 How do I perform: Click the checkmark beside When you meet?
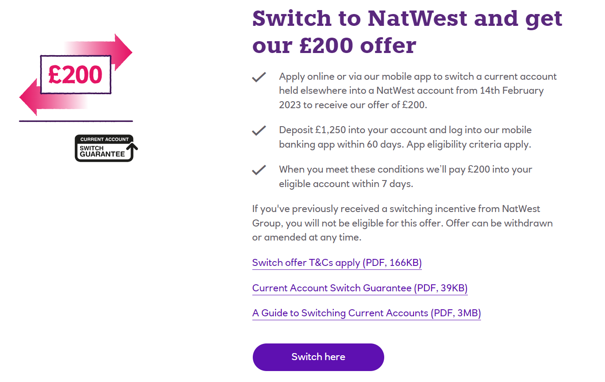tap(259, 170)
